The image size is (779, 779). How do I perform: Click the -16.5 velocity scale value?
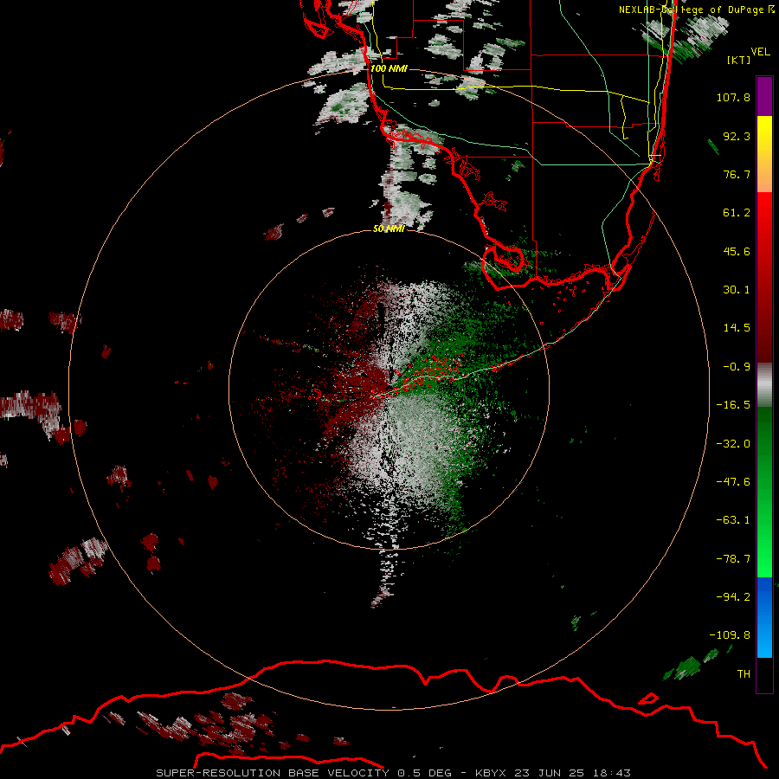coord(733,405)
